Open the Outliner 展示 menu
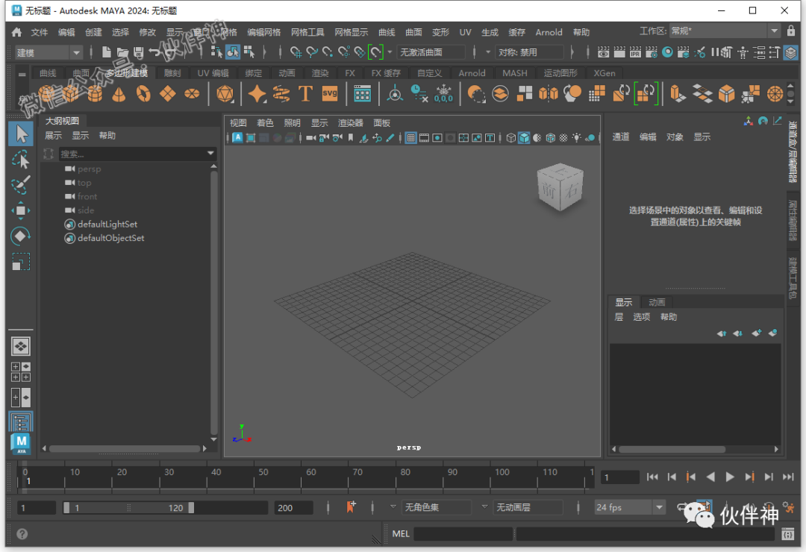Screen dimensions: 806x552 coord(53,136)
